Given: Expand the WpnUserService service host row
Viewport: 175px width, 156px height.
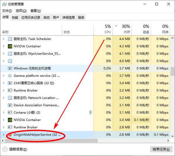Looking at the screenshot, I should [3, 54].
